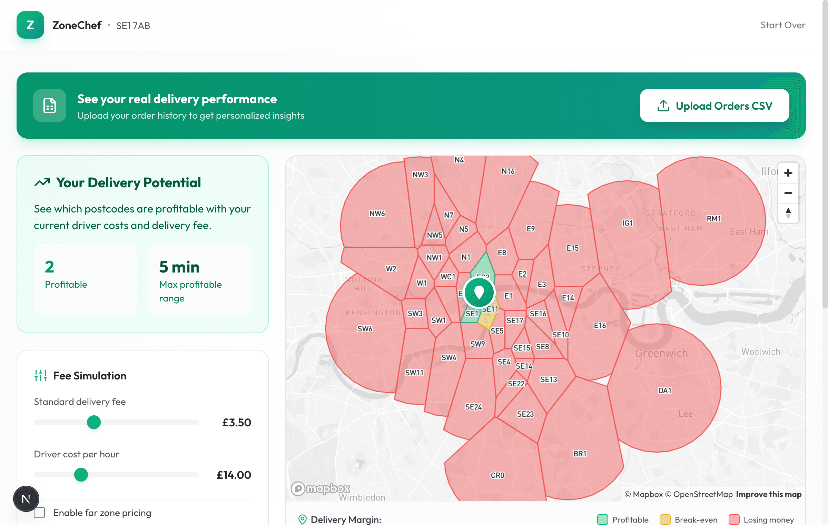Click the sliders icon next to Fee Simulation

tap(41, 376)
